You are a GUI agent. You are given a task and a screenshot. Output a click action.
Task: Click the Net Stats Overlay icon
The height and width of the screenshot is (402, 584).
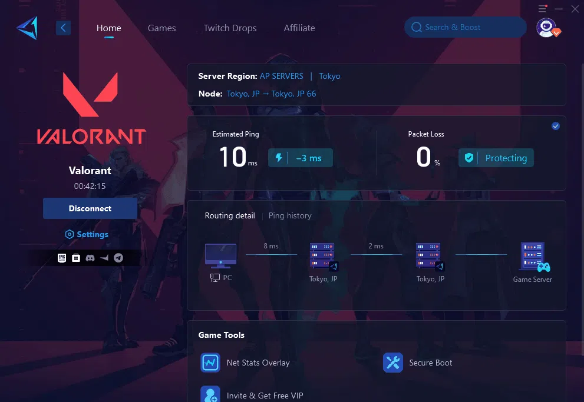coord(210,363)
